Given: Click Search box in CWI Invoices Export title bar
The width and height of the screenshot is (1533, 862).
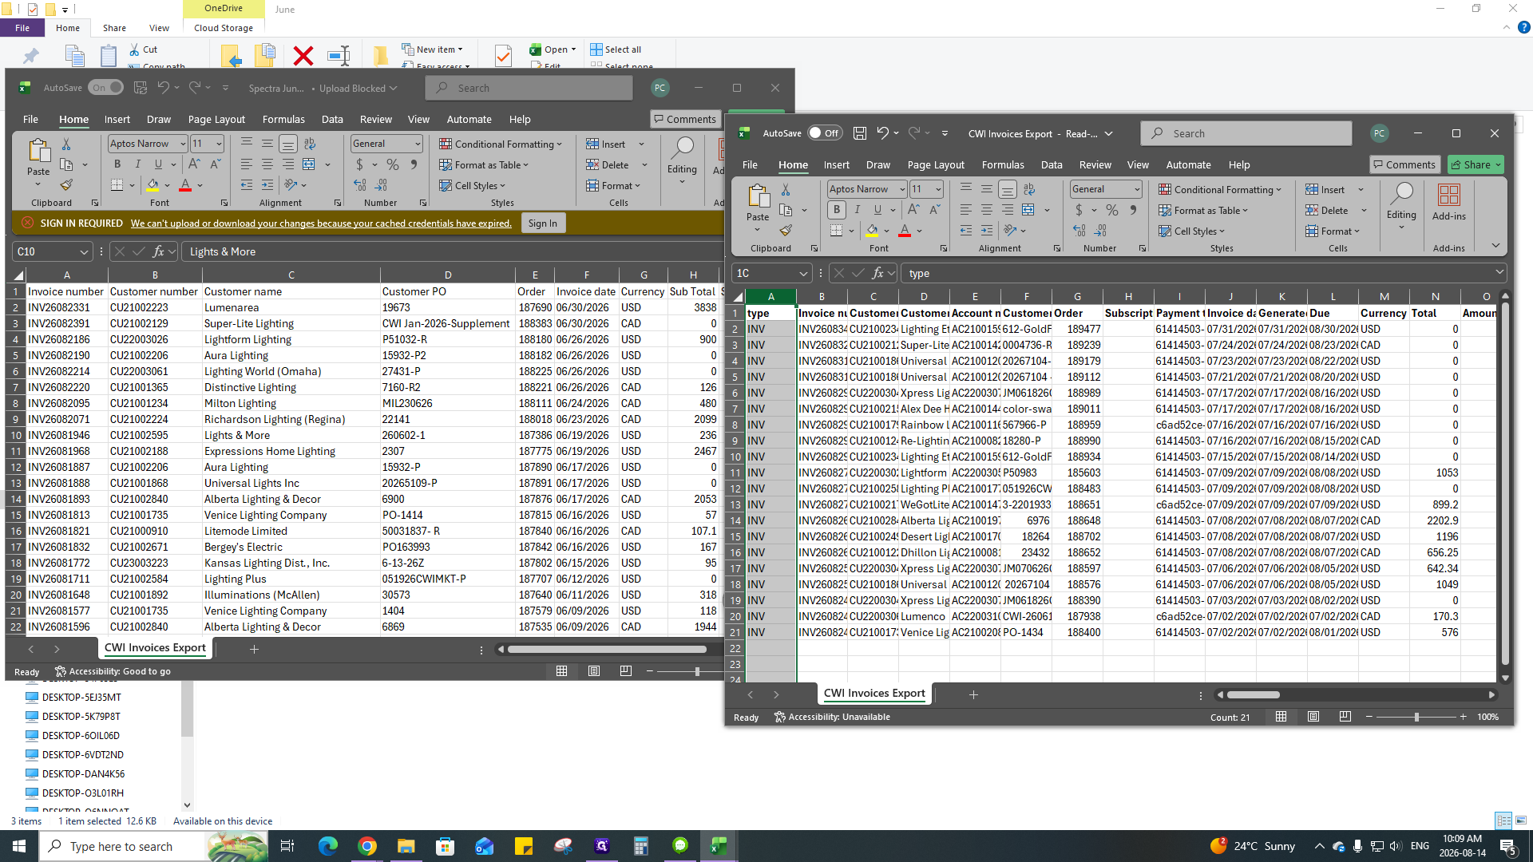Looking at the screenshot, I should click(x=1246, y=133).
